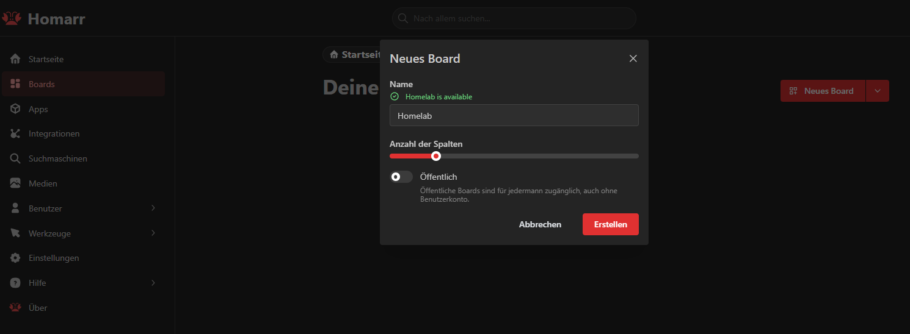Expand the Werkzeuge submenu chevron
The height and width of the screenshot is (334, 910).
(x=153, y=233)
